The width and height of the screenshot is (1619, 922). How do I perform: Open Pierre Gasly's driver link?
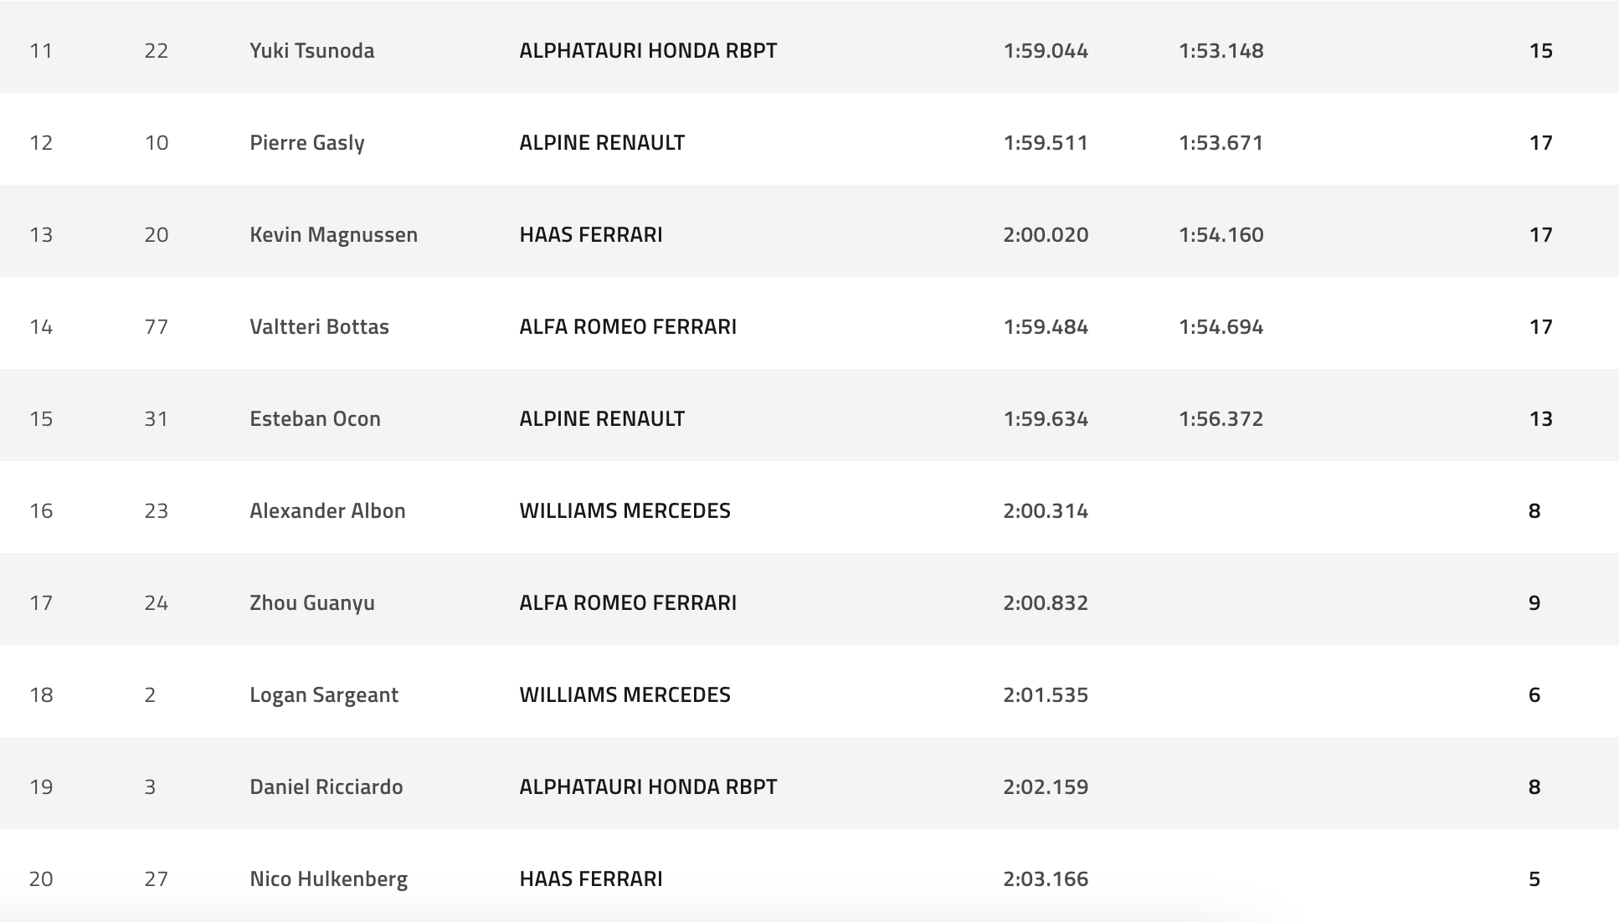coord(306,142)
